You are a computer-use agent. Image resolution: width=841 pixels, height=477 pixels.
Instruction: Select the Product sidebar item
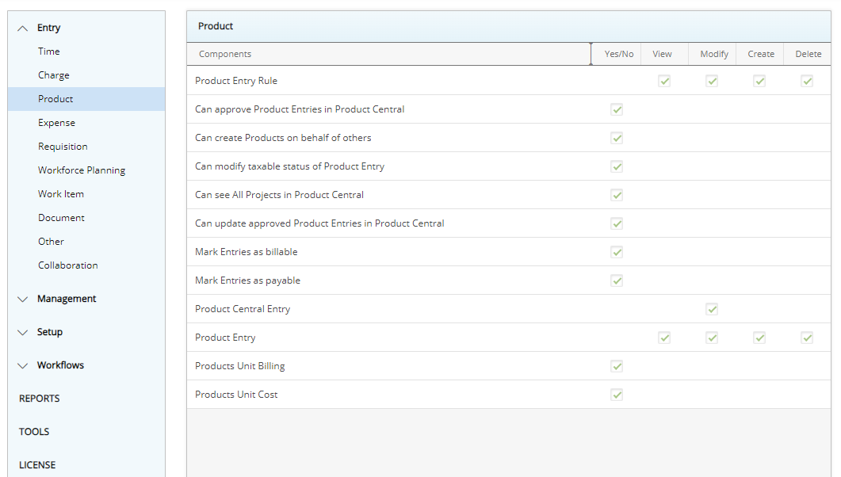[x=86, y=99]
